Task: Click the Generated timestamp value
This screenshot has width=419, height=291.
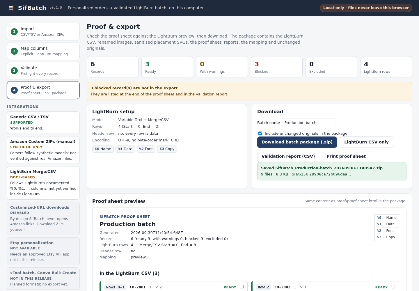Action: (x=157, y=233)
